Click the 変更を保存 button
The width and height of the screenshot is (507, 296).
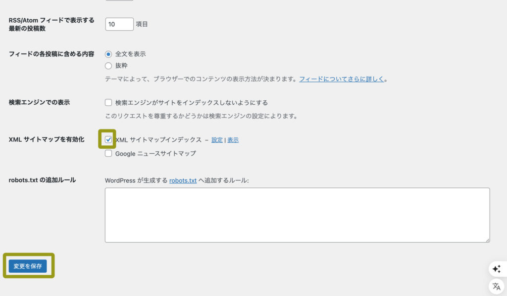tap(27, 265)
